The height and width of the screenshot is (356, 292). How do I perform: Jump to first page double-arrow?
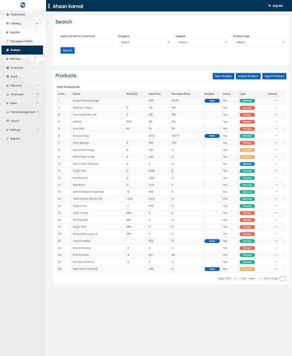[x=235, y=278]
